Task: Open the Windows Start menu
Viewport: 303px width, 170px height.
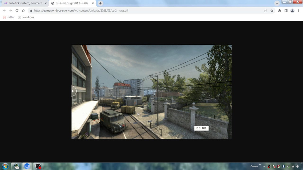Action: [x=5, y=166]
